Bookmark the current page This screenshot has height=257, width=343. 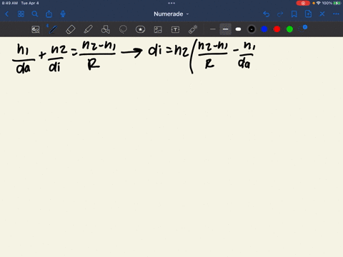(294, 14)
